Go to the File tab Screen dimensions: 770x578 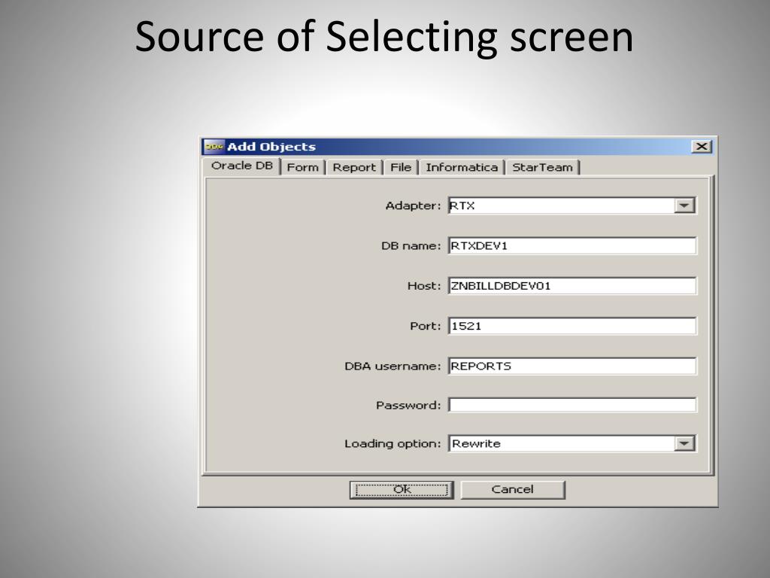point(401,167)
